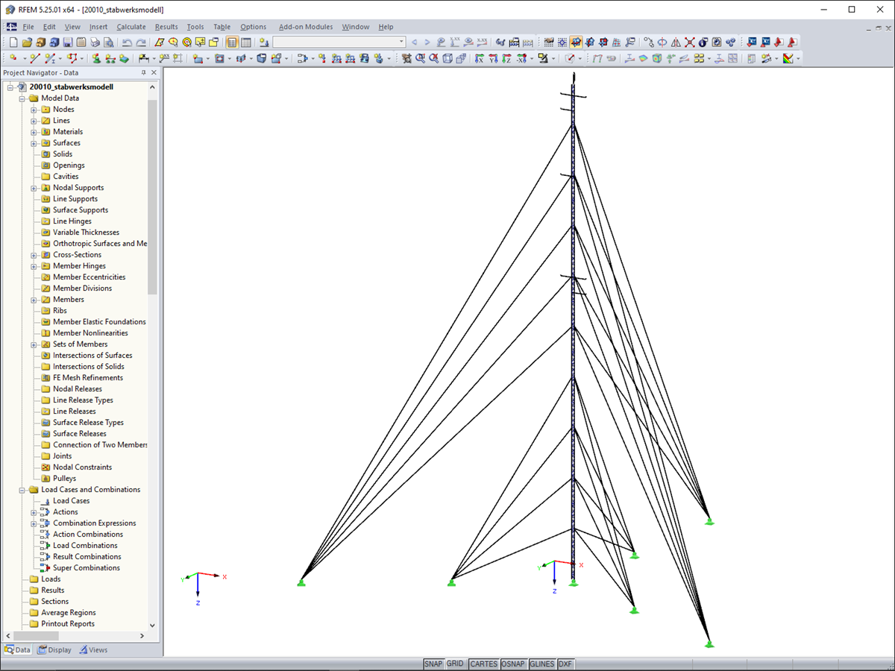This screenshot has width=895, height=671.
Task: Select the Views tab below the navigator
Action: click(x=92, y=649)
